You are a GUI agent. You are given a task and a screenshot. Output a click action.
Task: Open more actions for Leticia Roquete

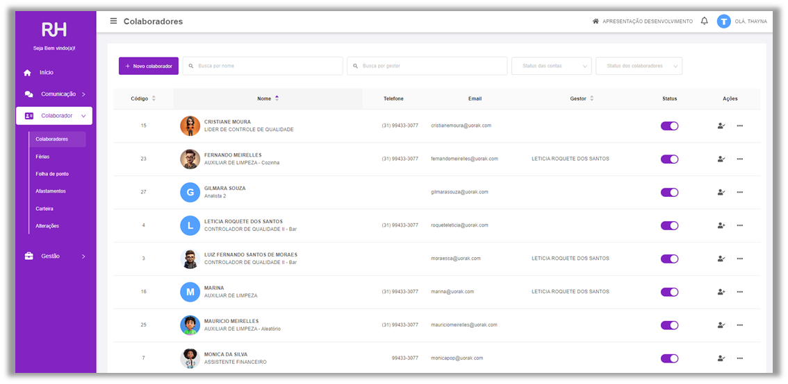tap(740, 225)
